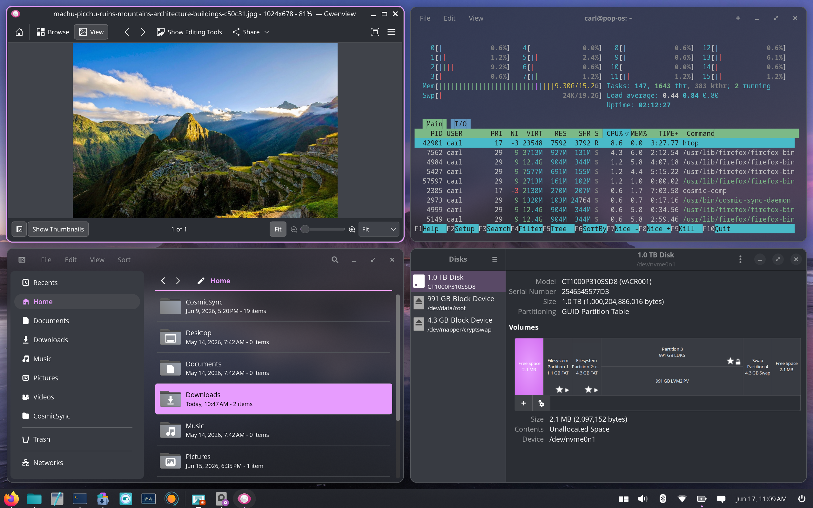Open Disks application hamburger menu
Screen dimensions: 813x508
(494, 259)
